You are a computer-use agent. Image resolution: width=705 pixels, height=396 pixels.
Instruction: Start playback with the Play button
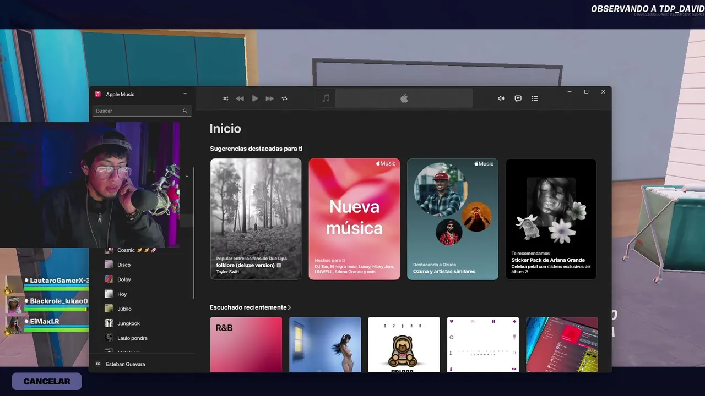click(x=255, y=98)
